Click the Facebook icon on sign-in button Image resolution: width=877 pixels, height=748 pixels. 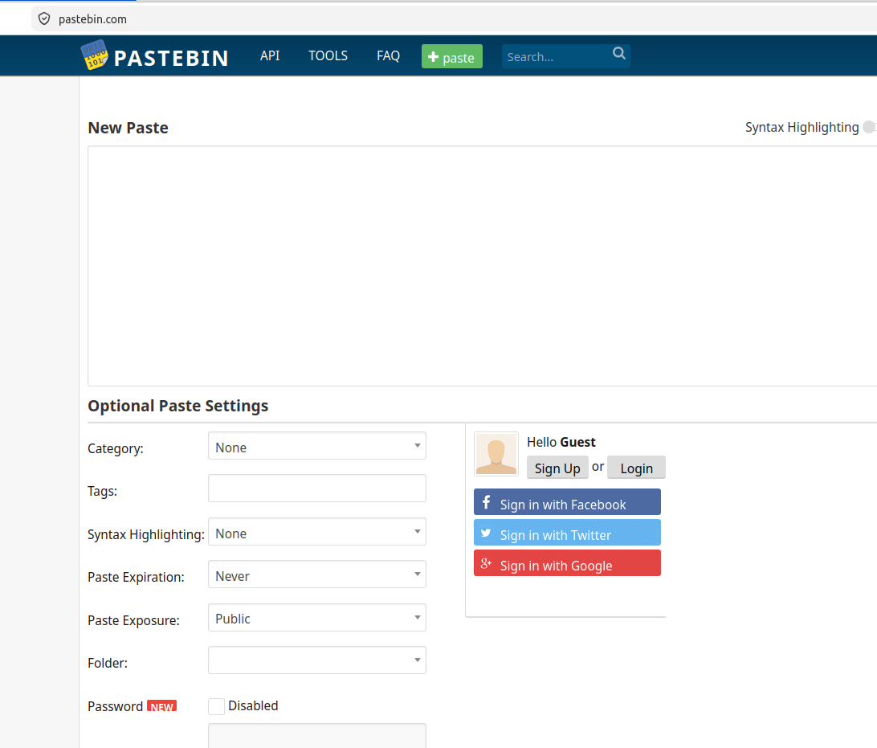(487, 502)
